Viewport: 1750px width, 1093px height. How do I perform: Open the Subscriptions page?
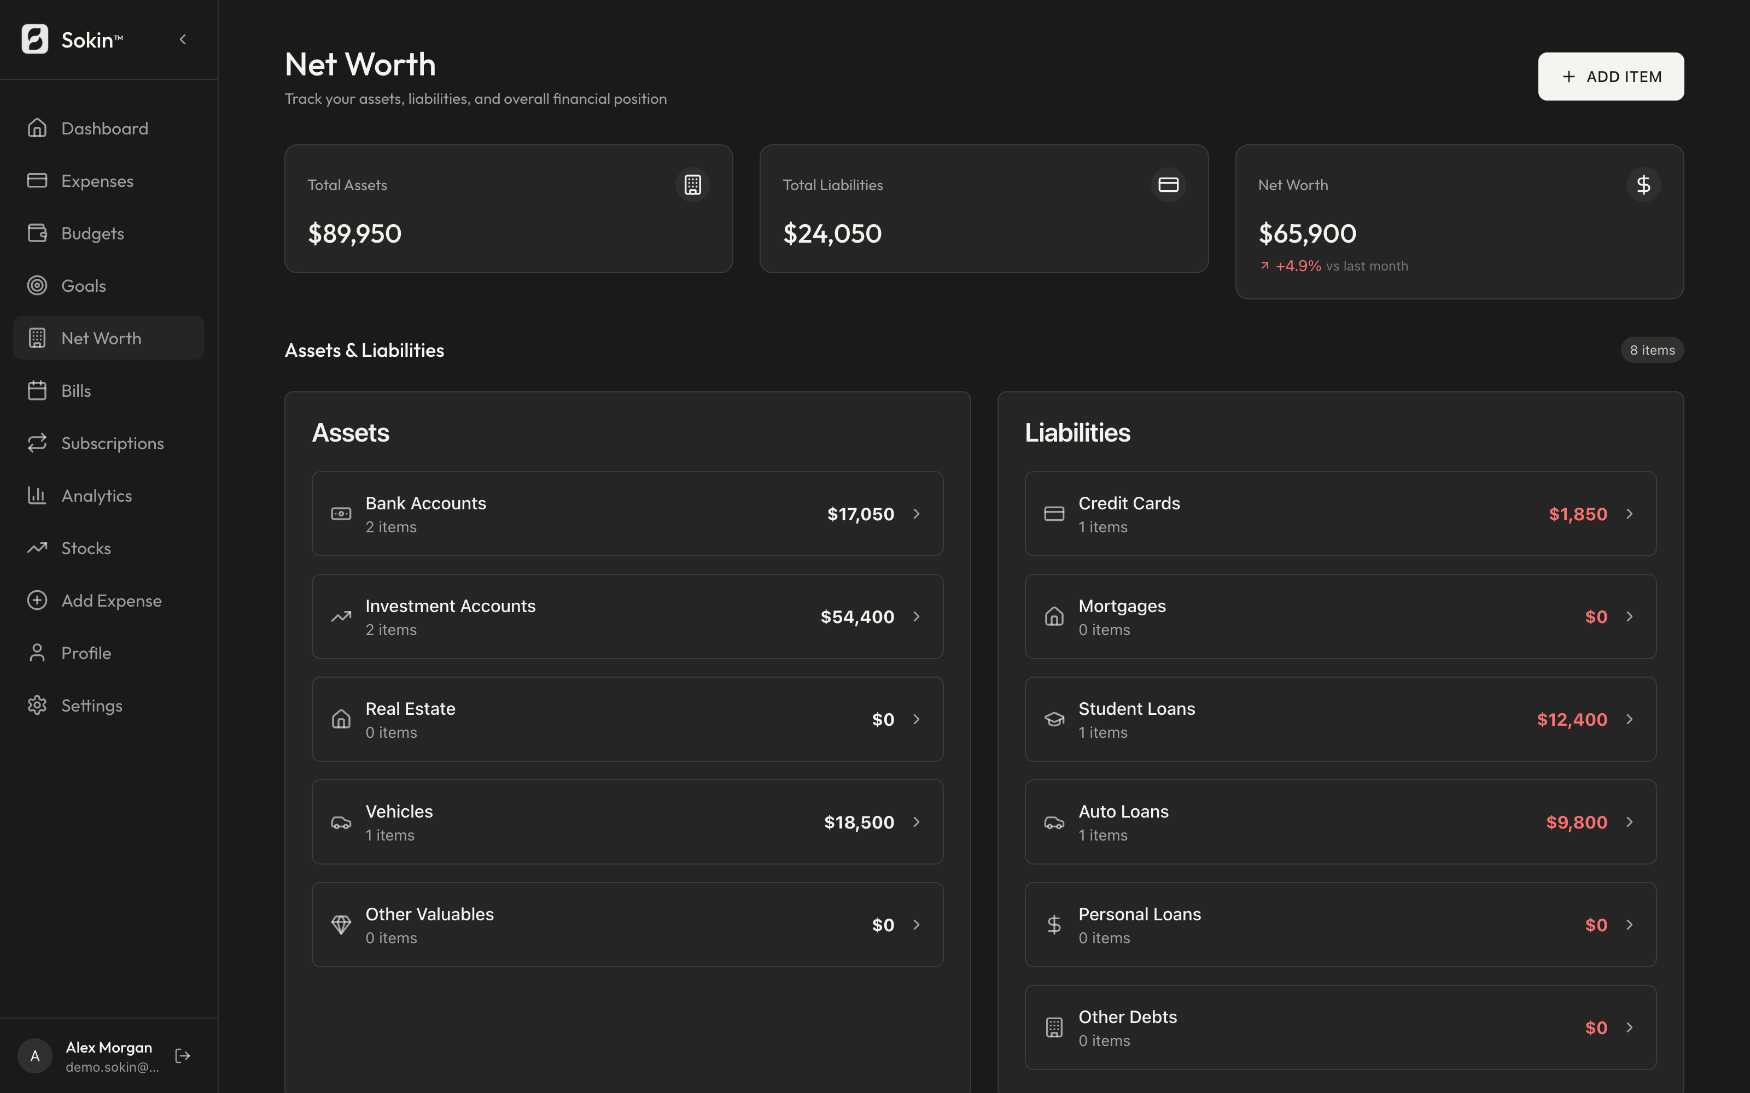(108, 443)
